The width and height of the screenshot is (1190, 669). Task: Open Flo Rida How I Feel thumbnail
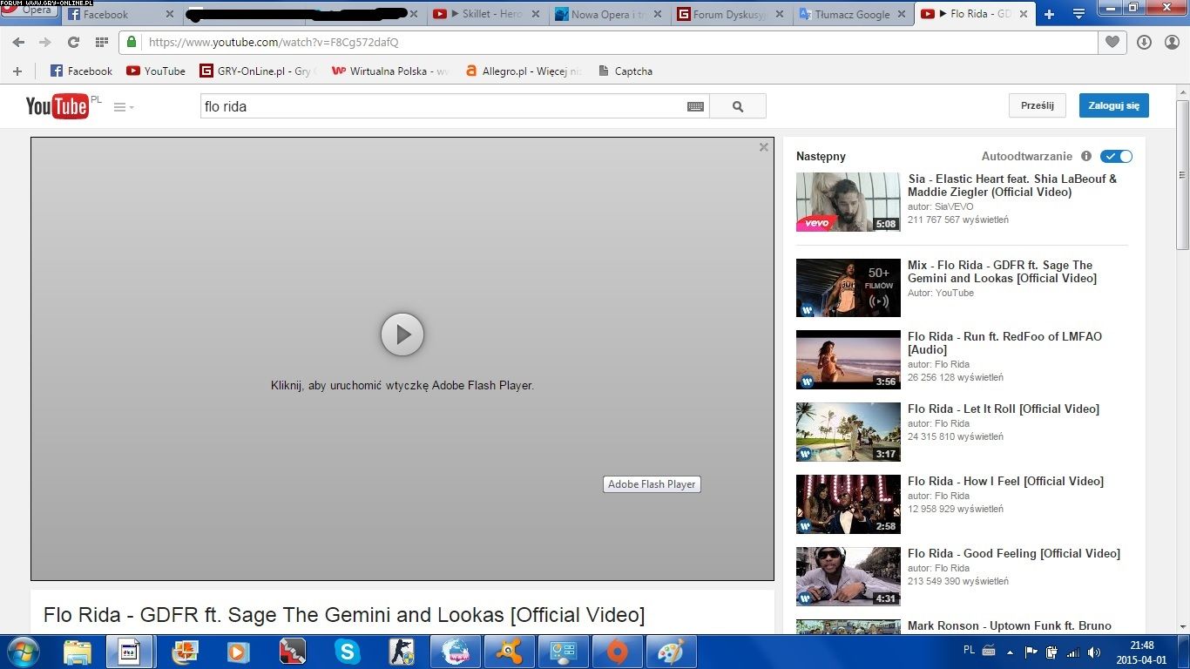(x=848, y=504)
